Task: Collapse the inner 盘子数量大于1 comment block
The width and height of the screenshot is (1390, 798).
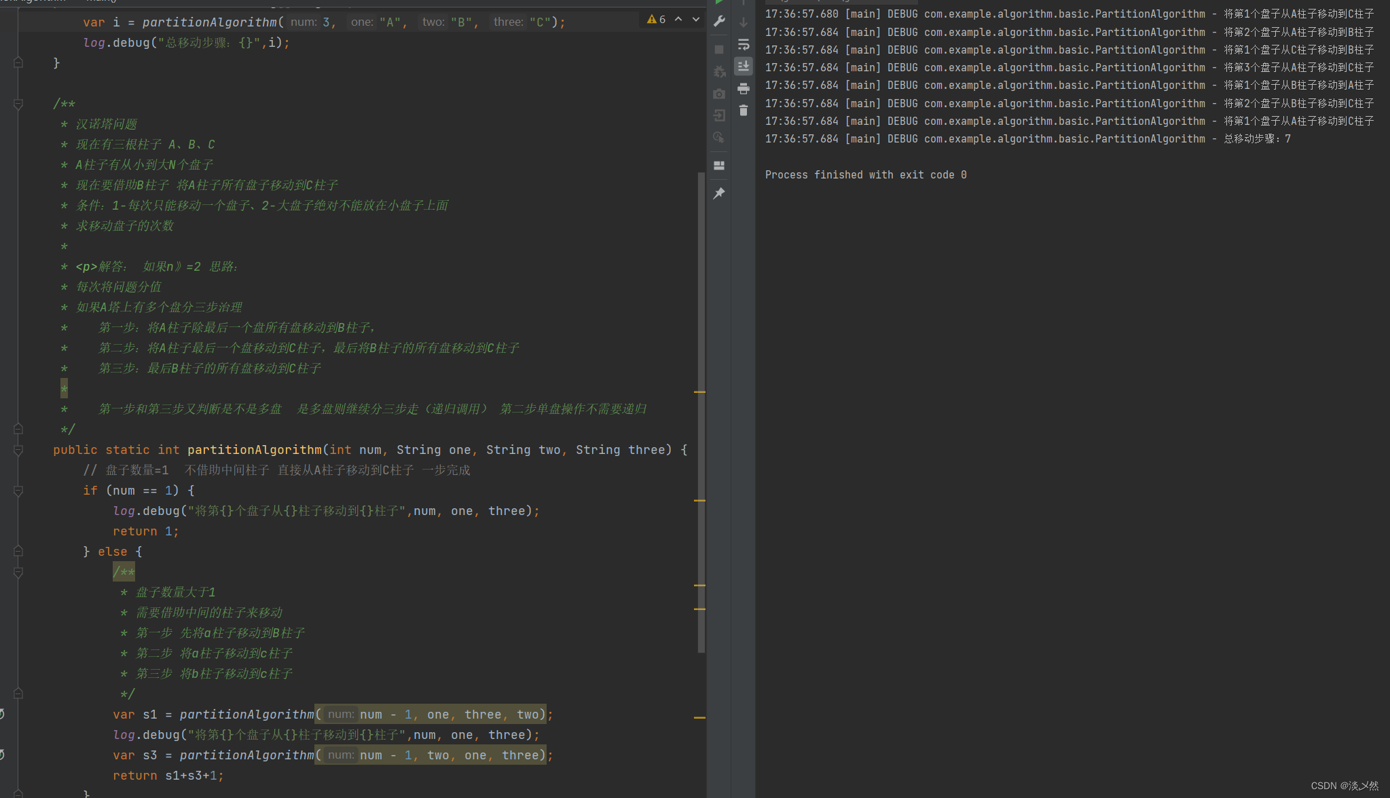Action: coord(18,572)
